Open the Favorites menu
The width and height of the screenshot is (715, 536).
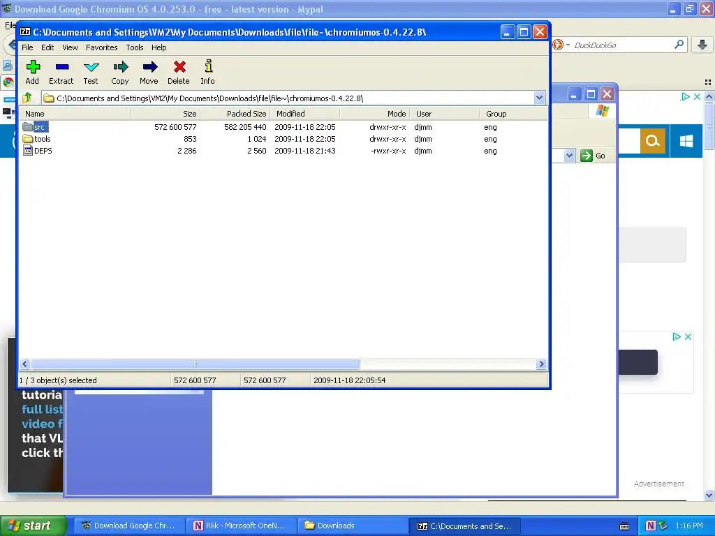tap(102, 47)
